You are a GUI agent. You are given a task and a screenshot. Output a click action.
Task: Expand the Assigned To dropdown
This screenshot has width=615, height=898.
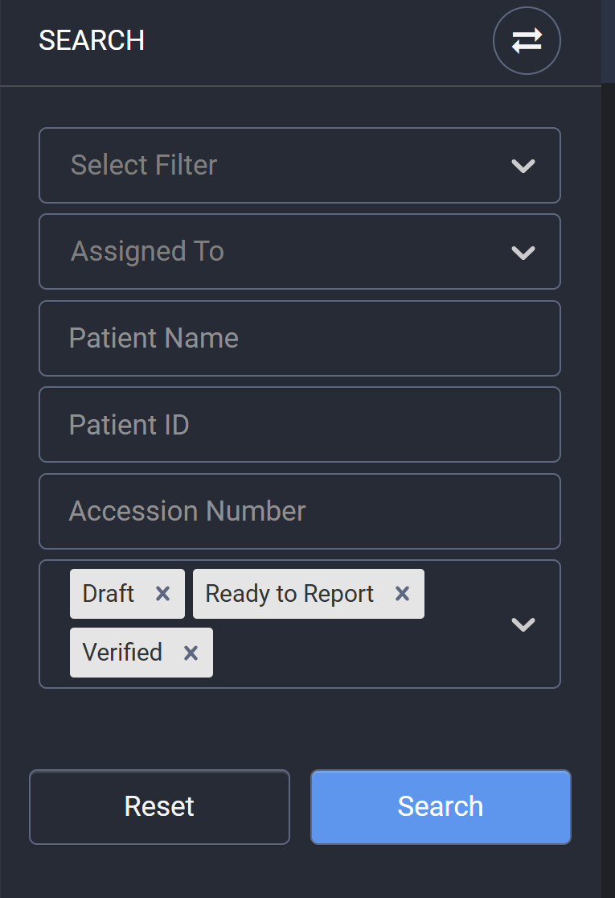pyautogui.click(x=299, y=252)
